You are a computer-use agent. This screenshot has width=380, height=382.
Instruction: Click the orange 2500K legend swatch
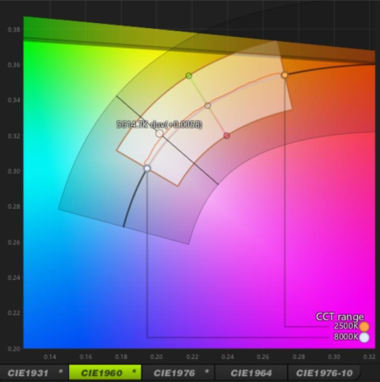pos(364,327)
